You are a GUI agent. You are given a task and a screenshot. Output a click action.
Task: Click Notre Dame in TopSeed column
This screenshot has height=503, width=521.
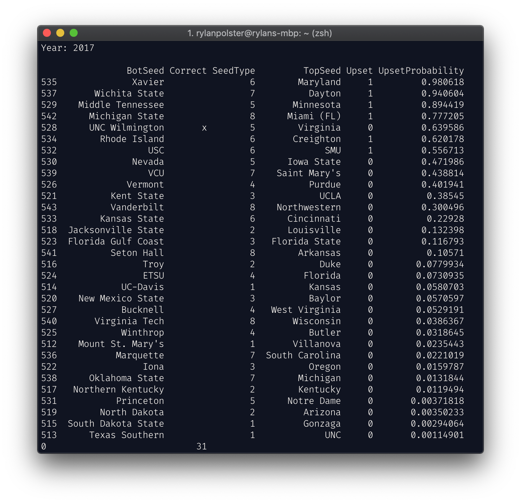(314, 401)
